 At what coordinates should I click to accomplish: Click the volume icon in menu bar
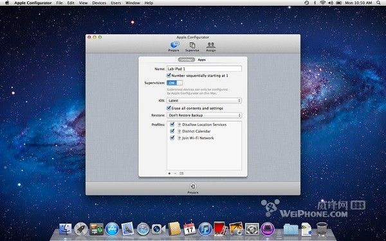coord(331,3)
